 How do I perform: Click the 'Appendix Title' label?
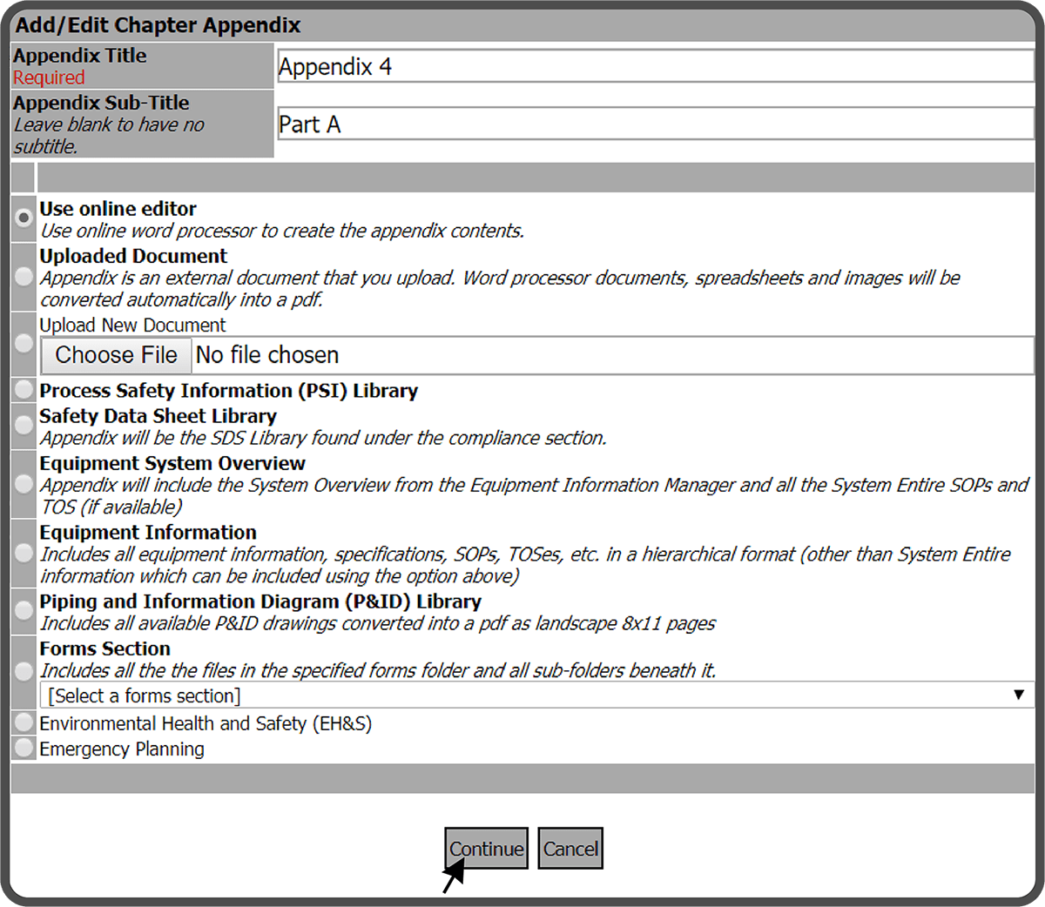tap(79, 55)
